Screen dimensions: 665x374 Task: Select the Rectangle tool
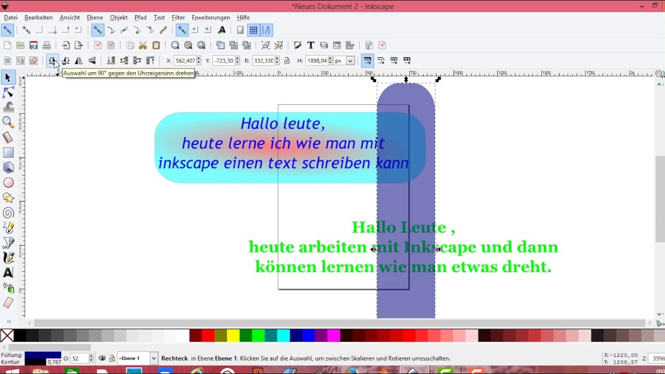click(x=8, y=152)
